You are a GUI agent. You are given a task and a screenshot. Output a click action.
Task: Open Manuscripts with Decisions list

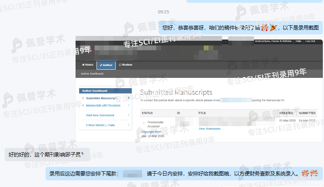click(103, 106)
